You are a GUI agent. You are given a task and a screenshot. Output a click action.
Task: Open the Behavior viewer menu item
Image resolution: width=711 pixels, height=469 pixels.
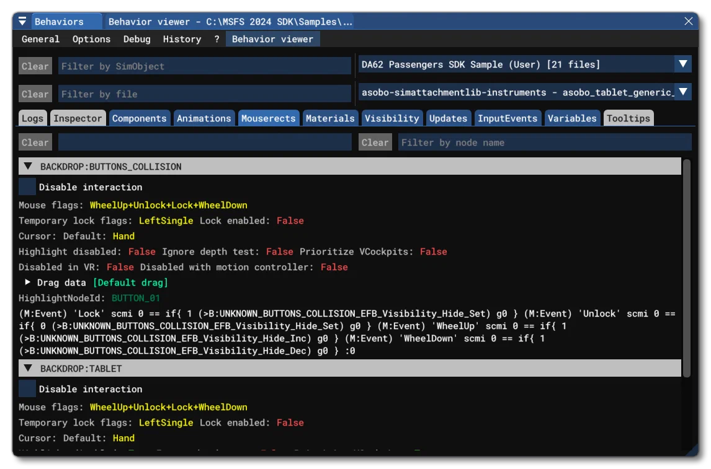(x=272, y=40)
